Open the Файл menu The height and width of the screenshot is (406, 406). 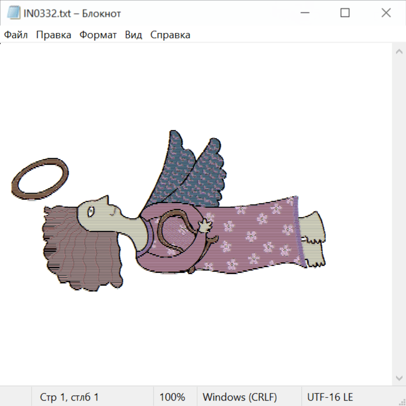[16, 35]
